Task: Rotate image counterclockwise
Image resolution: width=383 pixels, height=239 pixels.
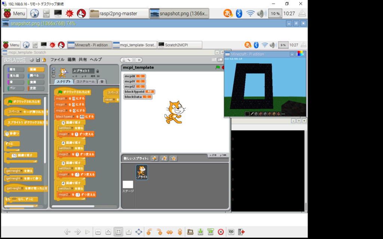Action: pos(149,232)
